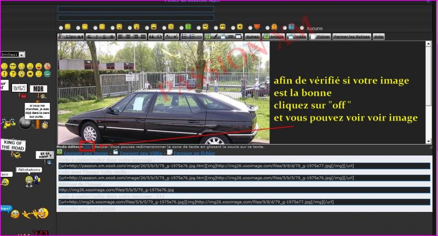Select the sunglasses smiley post icon radio
Image resolution: width=438 pixels, height=236 pixels.
pyautogui.click(x=216, y=28)
